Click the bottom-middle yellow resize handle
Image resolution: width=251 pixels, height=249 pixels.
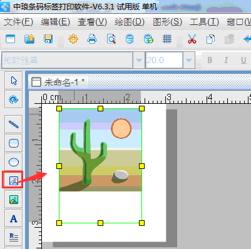[x=100, y=223]
